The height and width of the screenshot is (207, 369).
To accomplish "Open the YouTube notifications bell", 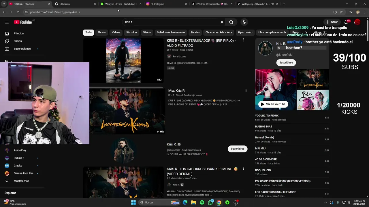I will click(347, 22).
